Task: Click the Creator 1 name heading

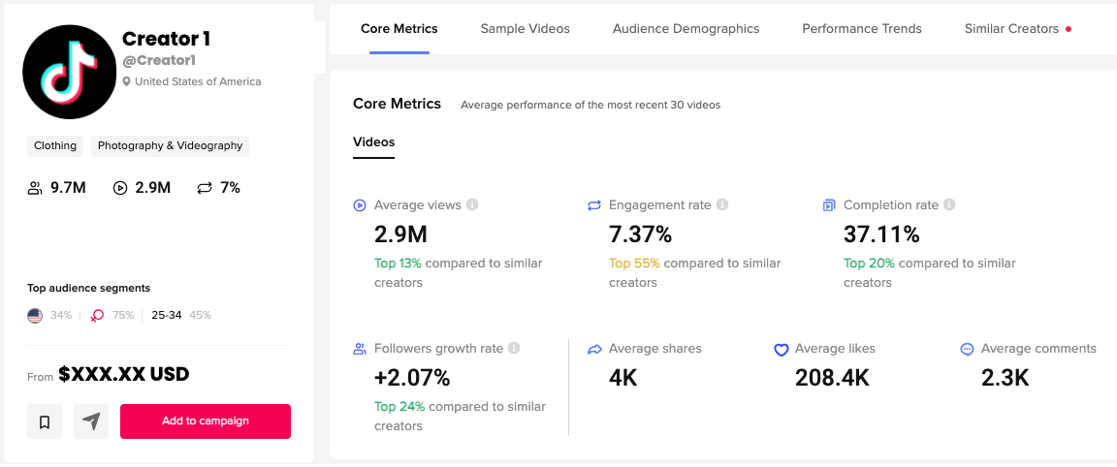Action: click(x=166, y=40)
